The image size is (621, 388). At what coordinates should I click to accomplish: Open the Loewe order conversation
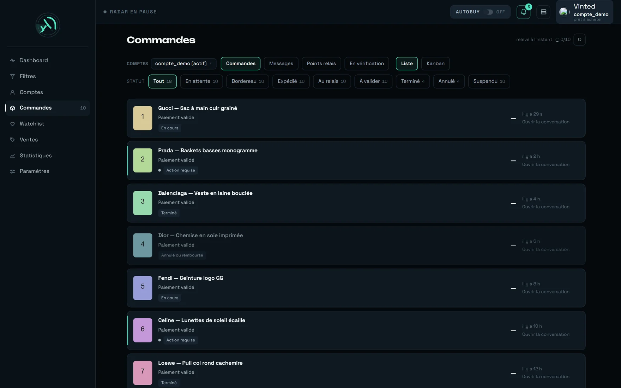(546, 377)
